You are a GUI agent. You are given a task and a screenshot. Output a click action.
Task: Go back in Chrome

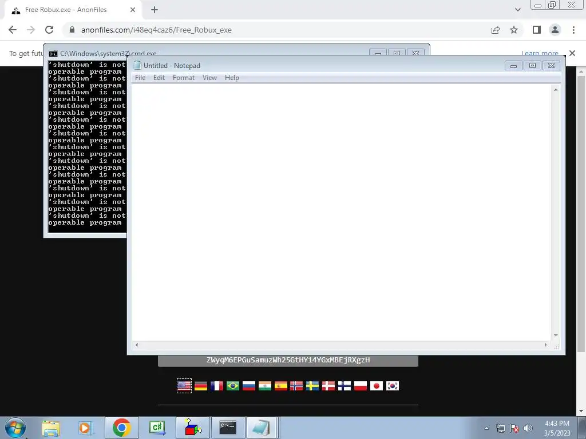pos(13,30)
